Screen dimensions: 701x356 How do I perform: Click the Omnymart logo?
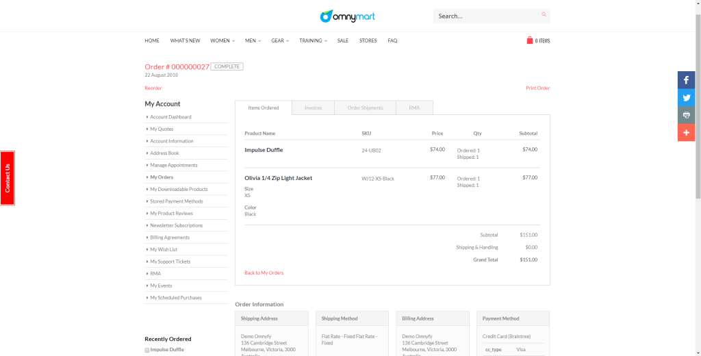click(347, 16)
